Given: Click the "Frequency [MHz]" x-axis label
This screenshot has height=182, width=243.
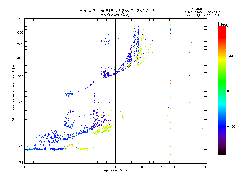Looking at the screenshot, I should click(x=115, y=171).
